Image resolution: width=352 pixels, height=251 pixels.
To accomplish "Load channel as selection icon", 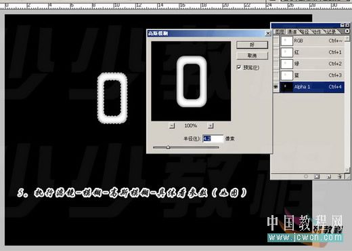I will 306,176.
